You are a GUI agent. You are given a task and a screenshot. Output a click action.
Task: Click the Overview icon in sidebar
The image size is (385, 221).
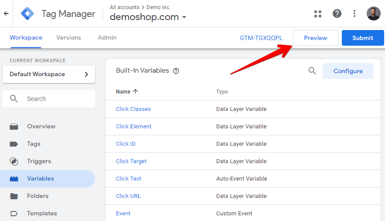[x=14, y=127]
